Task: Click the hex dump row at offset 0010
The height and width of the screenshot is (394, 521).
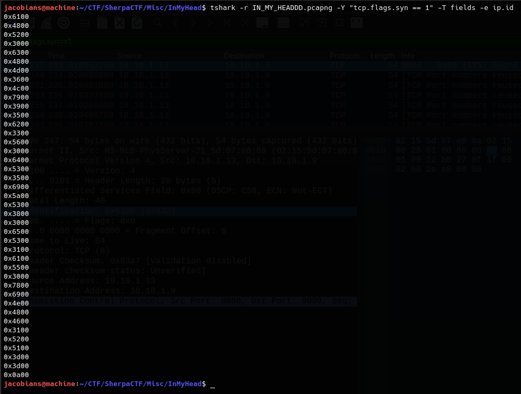Action: 439,151
